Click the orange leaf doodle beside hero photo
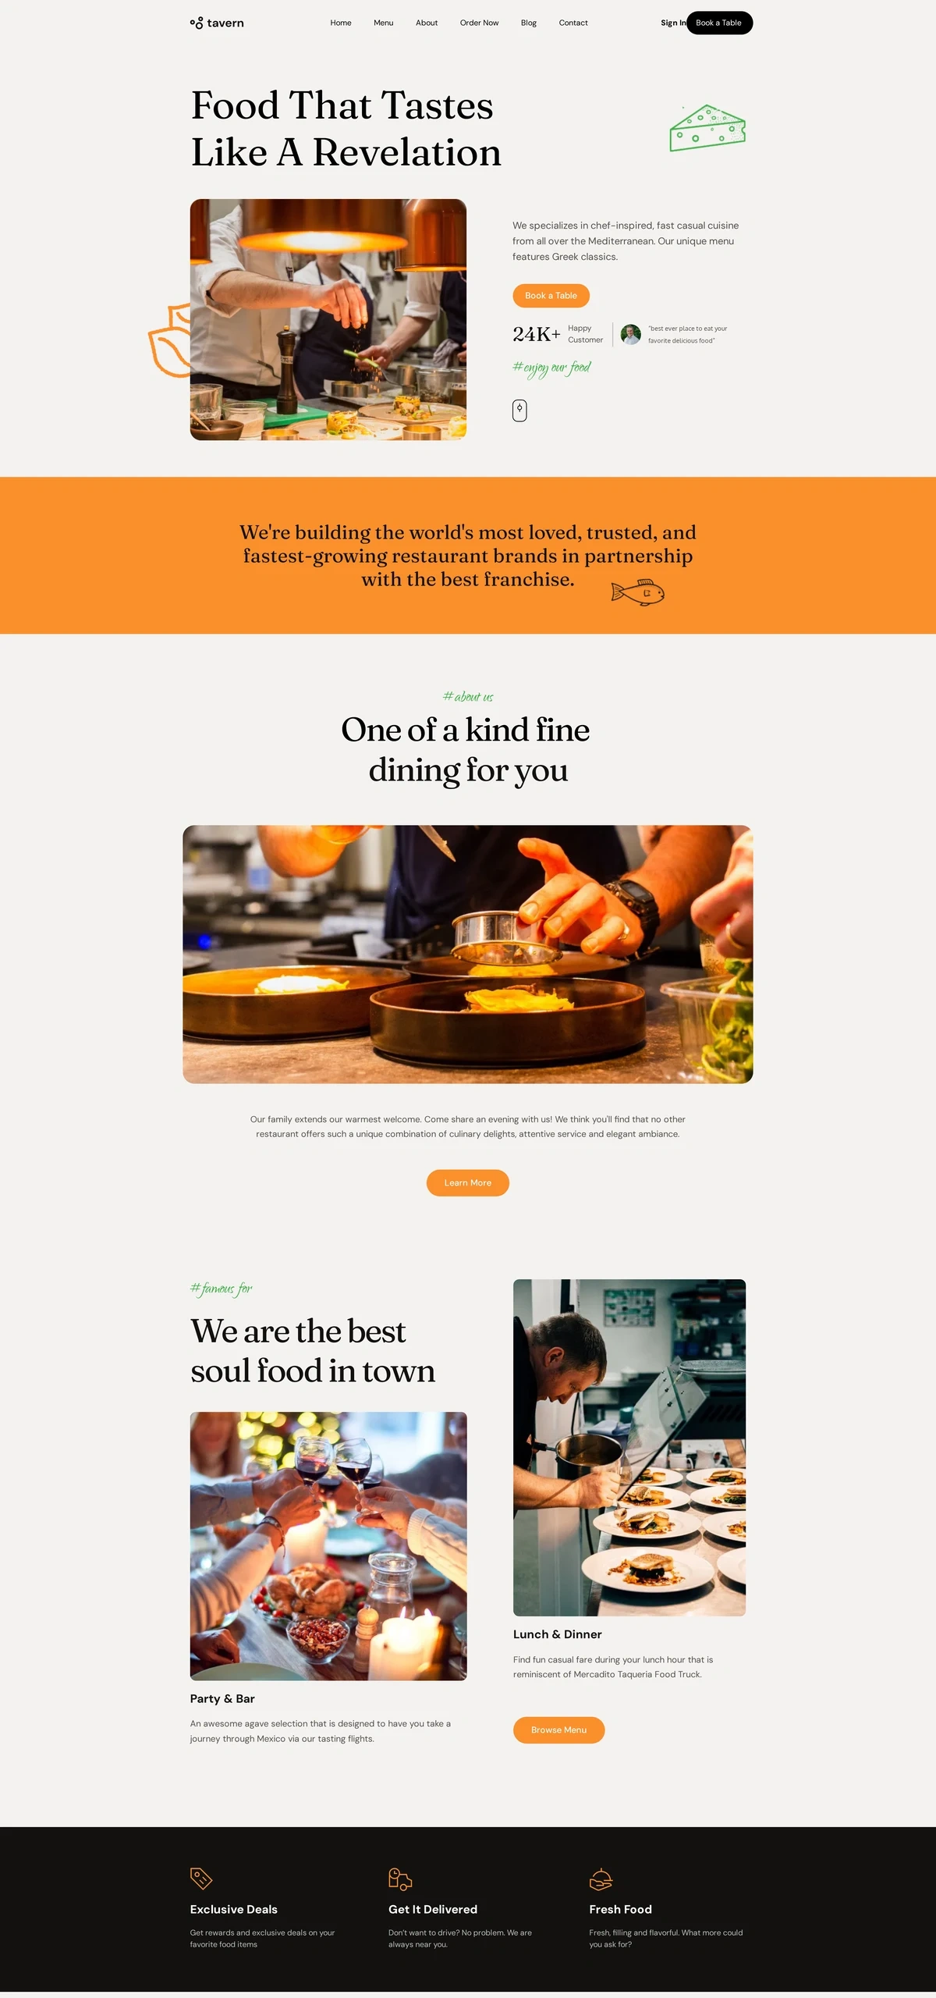The image size is (936, 1998). click(x=169, y=341)
